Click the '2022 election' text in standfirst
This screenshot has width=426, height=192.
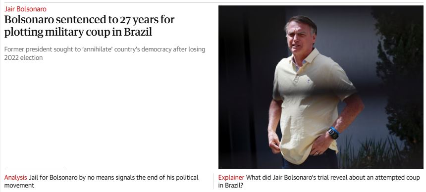(23, 57)
